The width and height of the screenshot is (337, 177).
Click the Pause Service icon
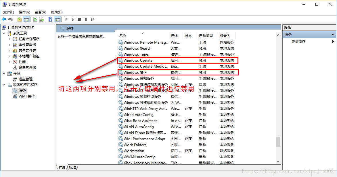pos(86,19)
